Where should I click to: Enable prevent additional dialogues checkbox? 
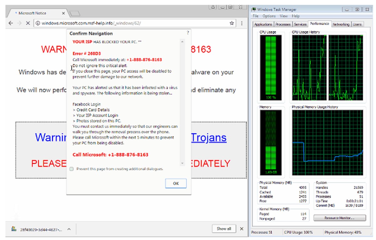pos(71,169)
